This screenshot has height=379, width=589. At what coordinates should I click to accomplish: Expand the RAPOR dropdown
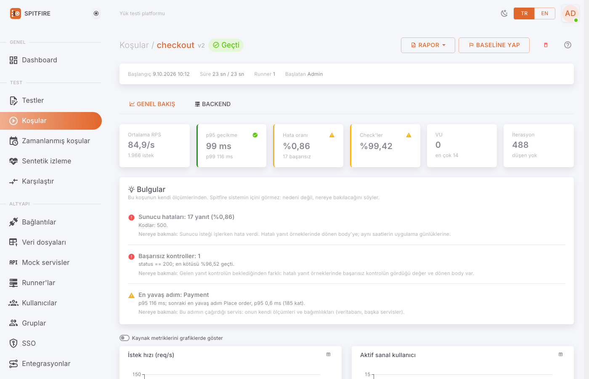coord(428,45)
